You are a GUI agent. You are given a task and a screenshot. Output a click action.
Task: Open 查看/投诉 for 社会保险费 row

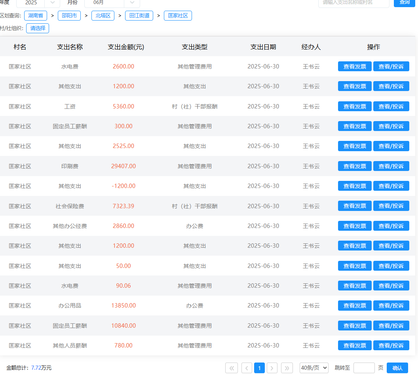pos(391,206)
